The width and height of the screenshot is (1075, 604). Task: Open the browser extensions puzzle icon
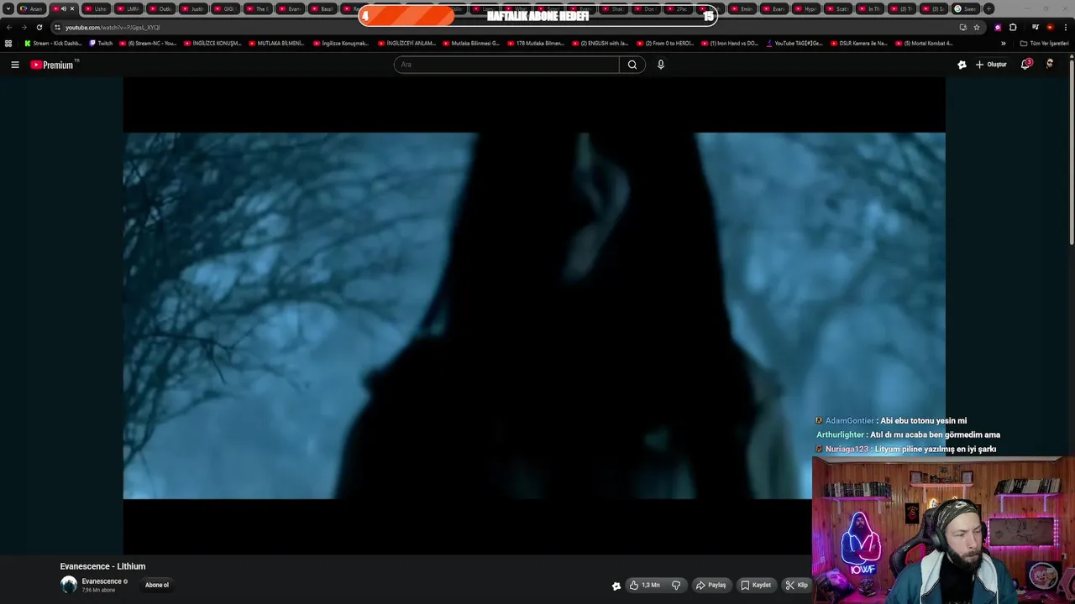pos(1013,27)
